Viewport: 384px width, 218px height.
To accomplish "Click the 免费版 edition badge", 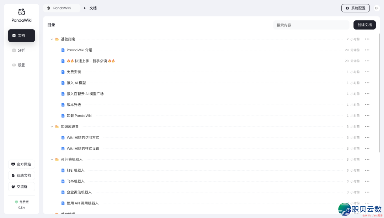I will coord(22,202).
